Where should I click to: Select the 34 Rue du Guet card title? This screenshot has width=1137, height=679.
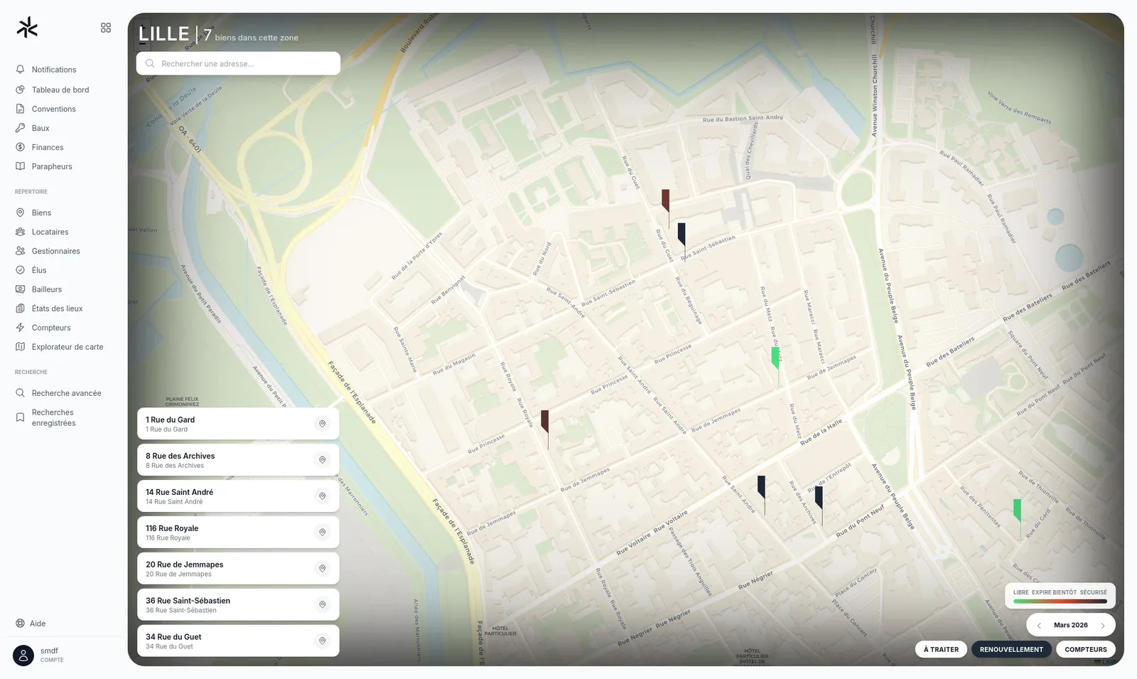(x=173, y=638)
